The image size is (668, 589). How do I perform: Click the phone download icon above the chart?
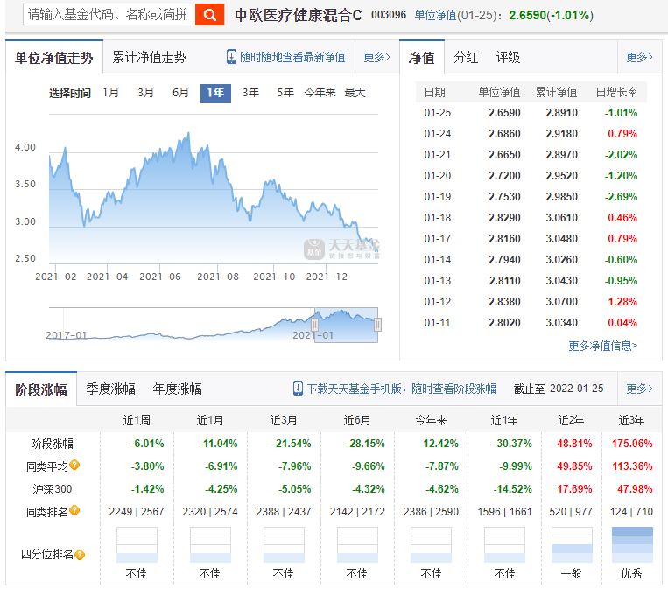click(231, 57)
